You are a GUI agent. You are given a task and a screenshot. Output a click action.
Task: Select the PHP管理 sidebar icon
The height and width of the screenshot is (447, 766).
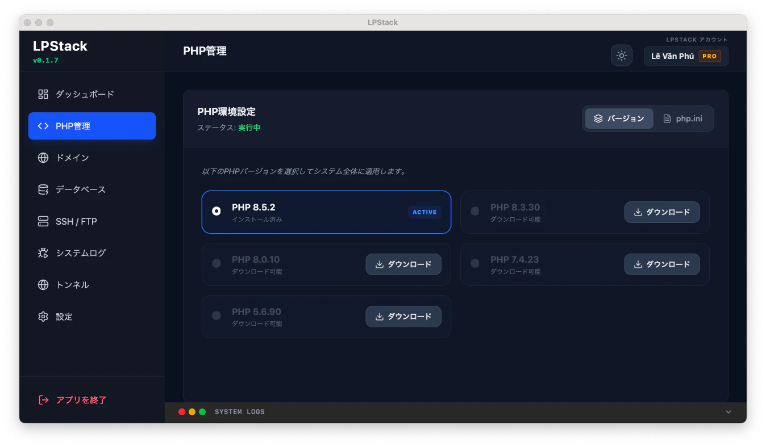[43, 126]
